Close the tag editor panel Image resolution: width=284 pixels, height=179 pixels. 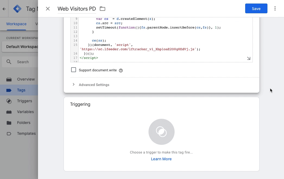48,9
